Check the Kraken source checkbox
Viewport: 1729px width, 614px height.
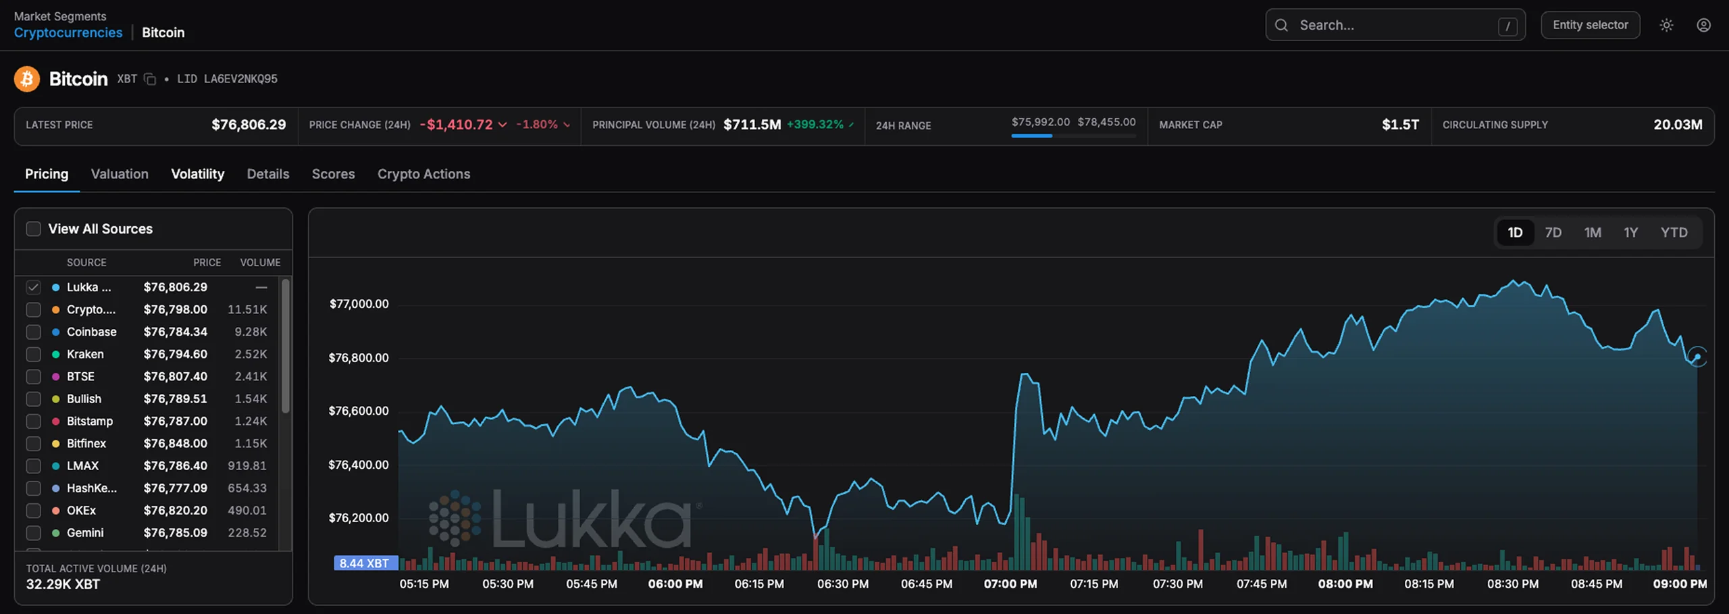(33, 354)
